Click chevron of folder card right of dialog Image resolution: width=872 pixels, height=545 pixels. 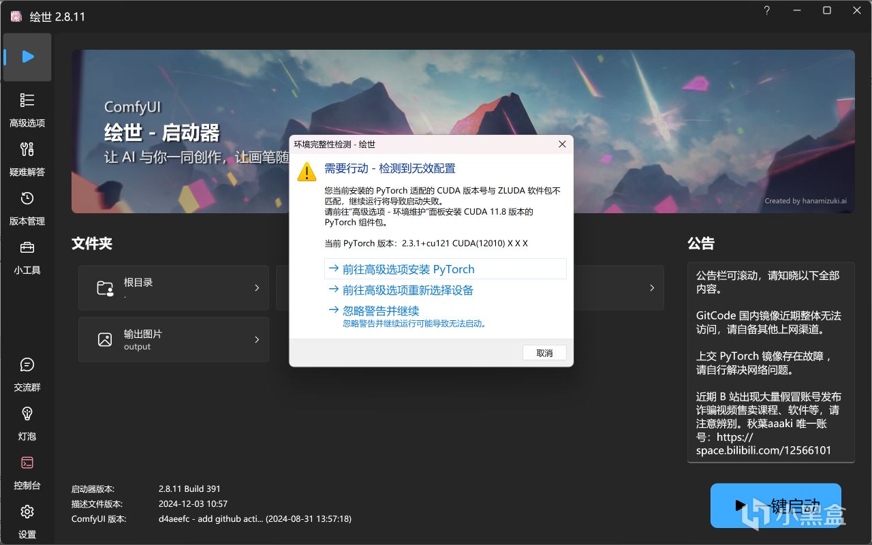[652, 287]
